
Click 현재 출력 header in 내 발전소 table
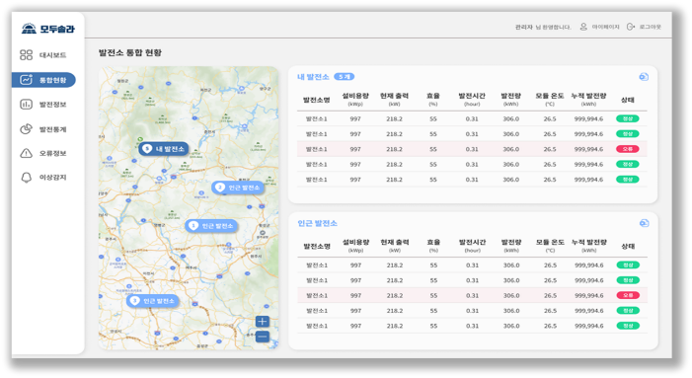(394, 100)
